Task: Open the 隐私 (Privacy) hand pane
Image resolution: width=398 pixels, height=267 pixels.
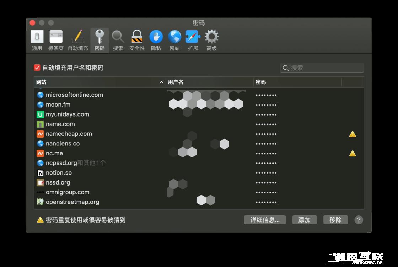Action: coord(156,41)
